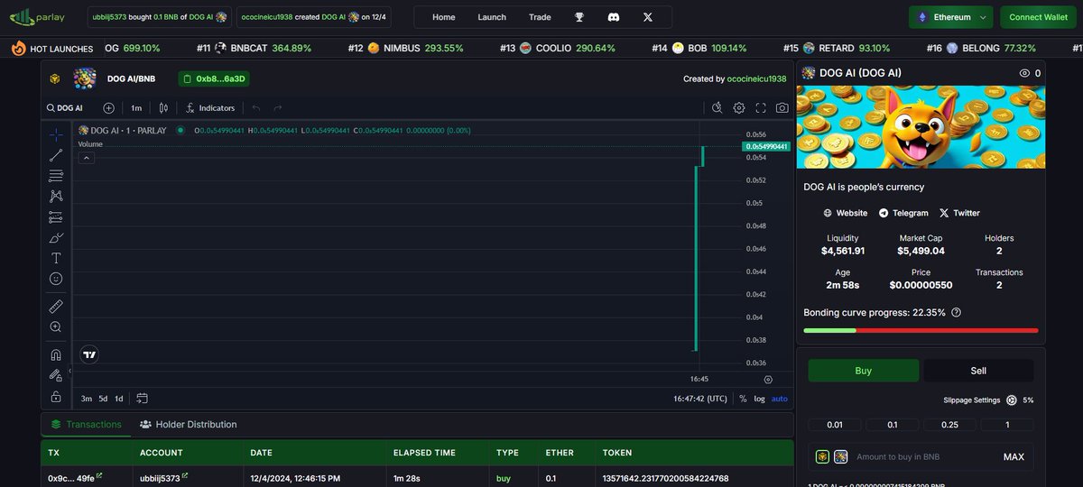1083x487 pixels.
Task: Switch to the Holder Distribution tab
Action: coord(188,424)
